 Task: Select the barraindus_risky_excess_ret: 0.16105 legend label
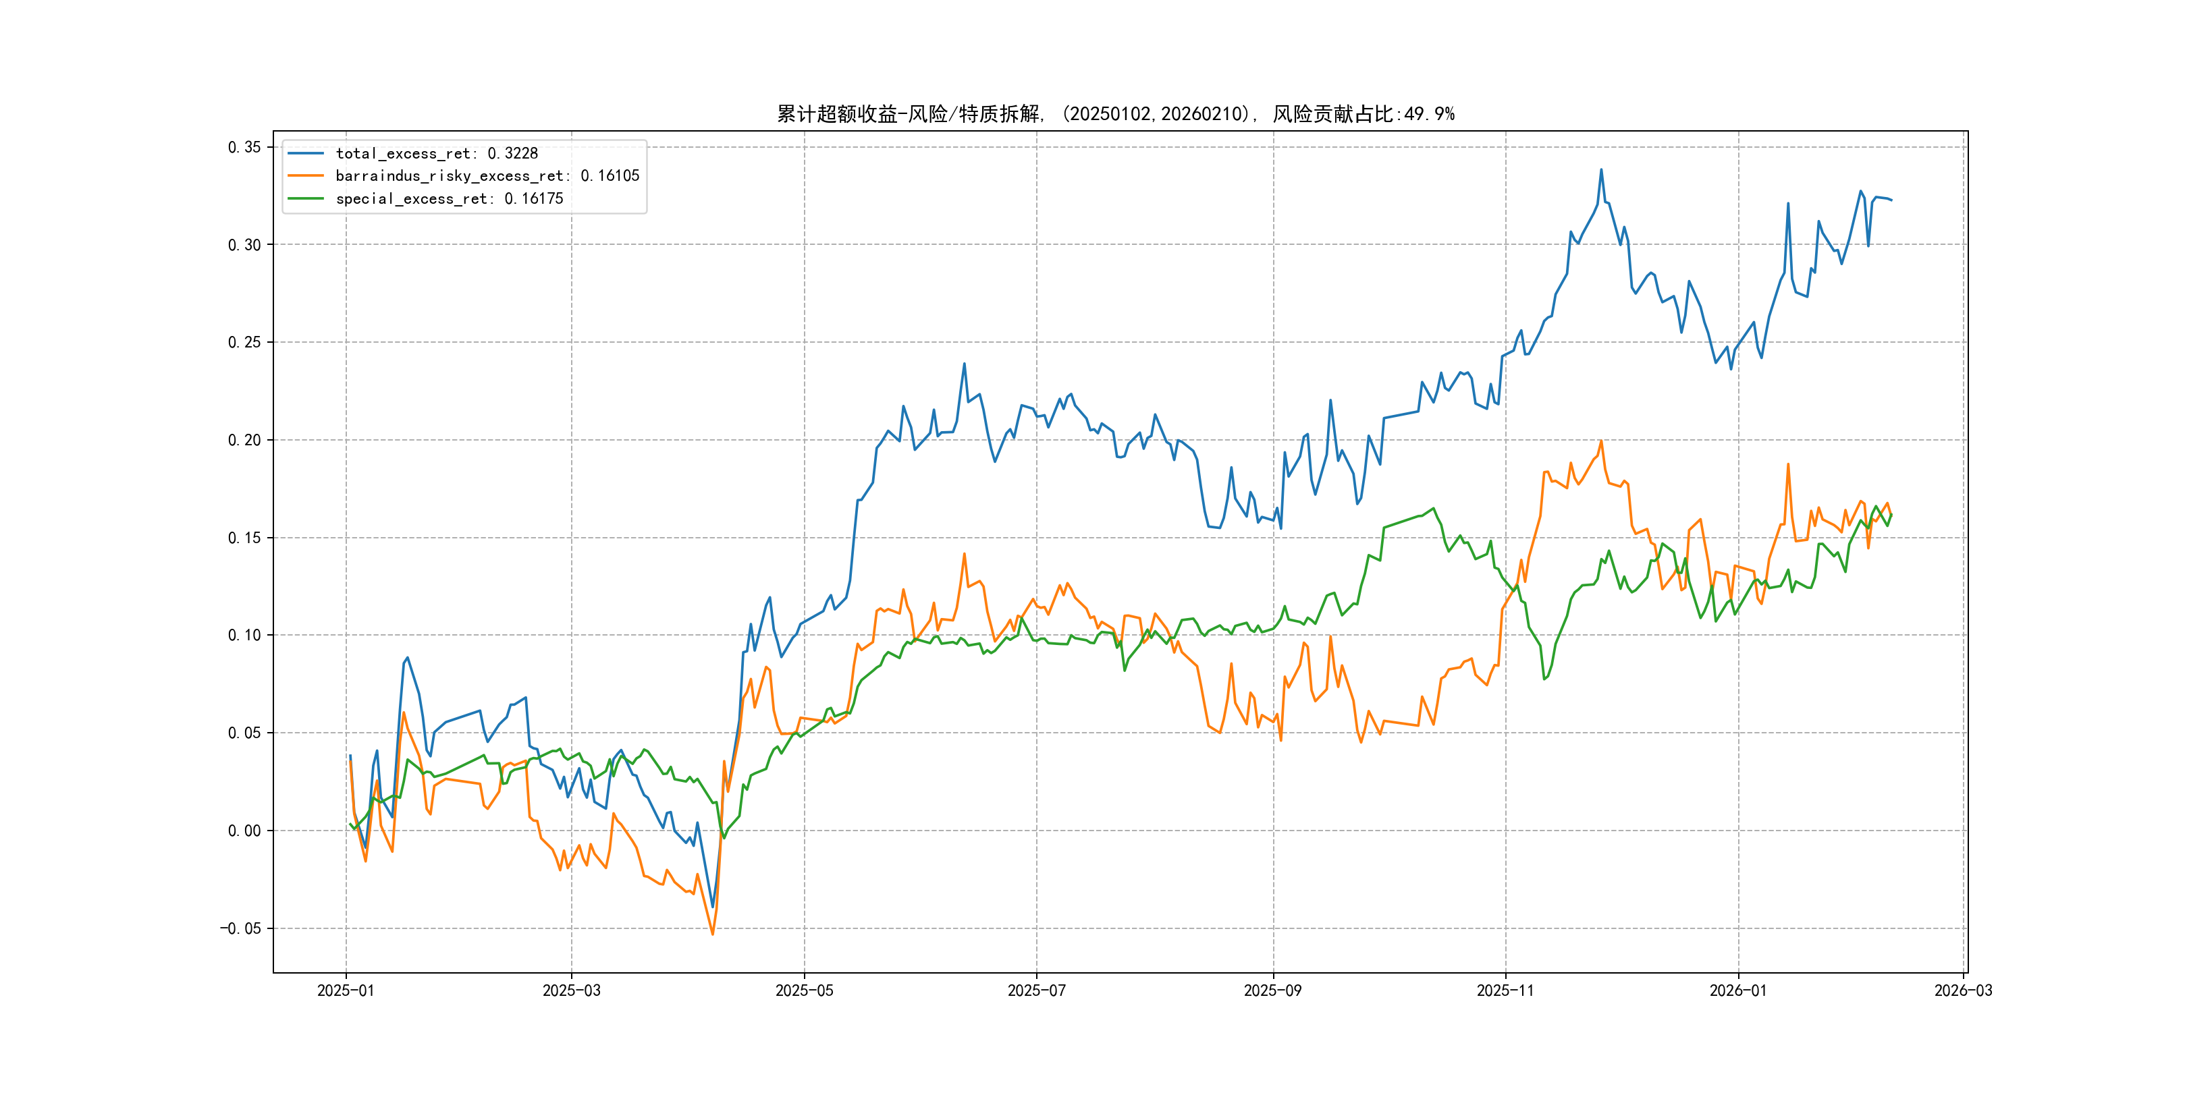tap(487, 175)
